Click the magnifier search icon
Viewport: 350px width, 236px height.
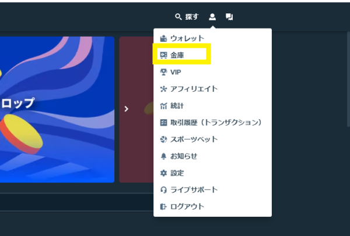click(x=178, y=17)
